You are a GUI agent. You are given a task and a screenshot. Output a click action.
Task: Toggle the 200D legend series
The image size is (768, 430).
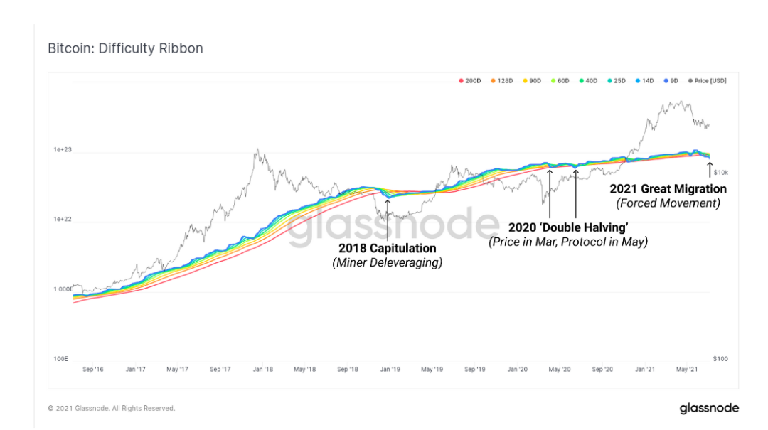pos(470,81)
